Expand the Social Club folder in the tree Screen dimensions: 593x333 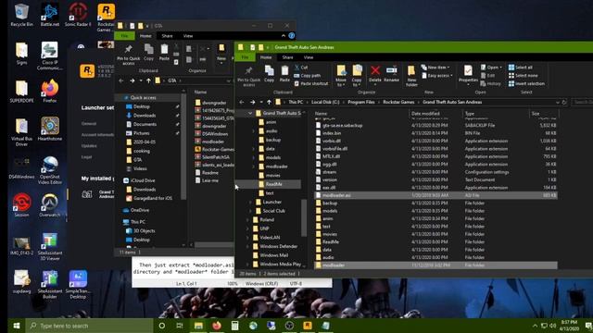[x=250, y=211]
